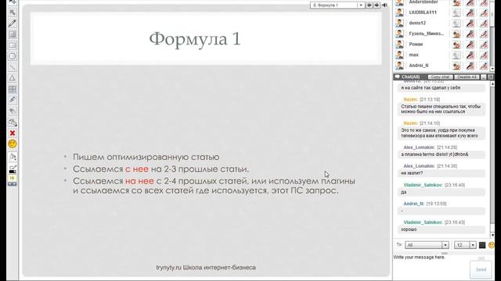This screenshot has height=281, width=501.
Task: Click the paint bucket tool above the red X
Action: tap(13, 123)
